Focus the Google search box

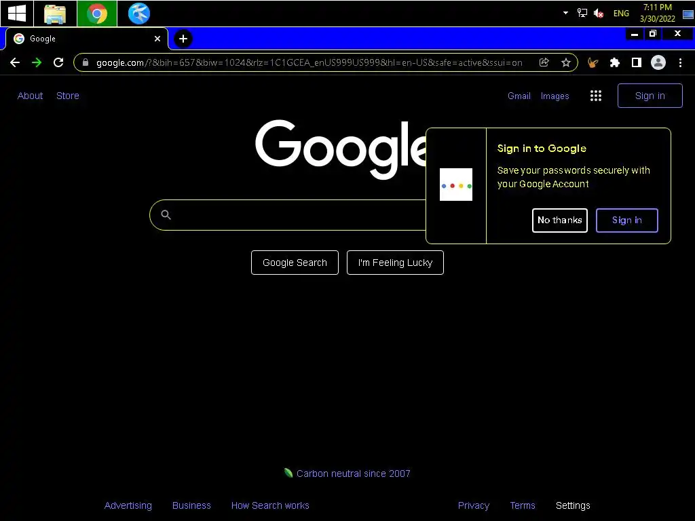[288, 215]
